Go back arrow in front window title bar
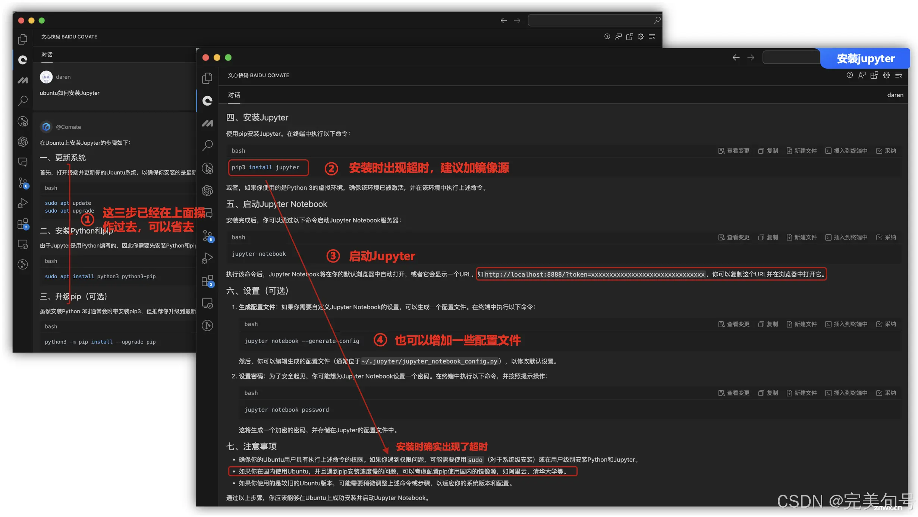The height and width of the screenshot is (517, 918). click(736, 57)
